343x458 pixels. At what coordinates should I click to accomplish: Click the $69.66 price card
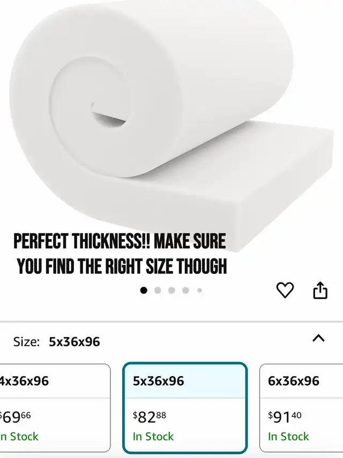(x=14, y=417)
